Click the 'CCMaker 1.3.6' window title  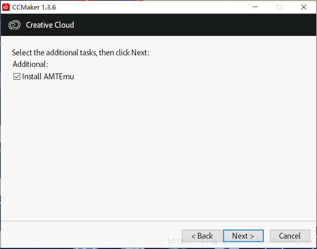click(x=34, y=7)
